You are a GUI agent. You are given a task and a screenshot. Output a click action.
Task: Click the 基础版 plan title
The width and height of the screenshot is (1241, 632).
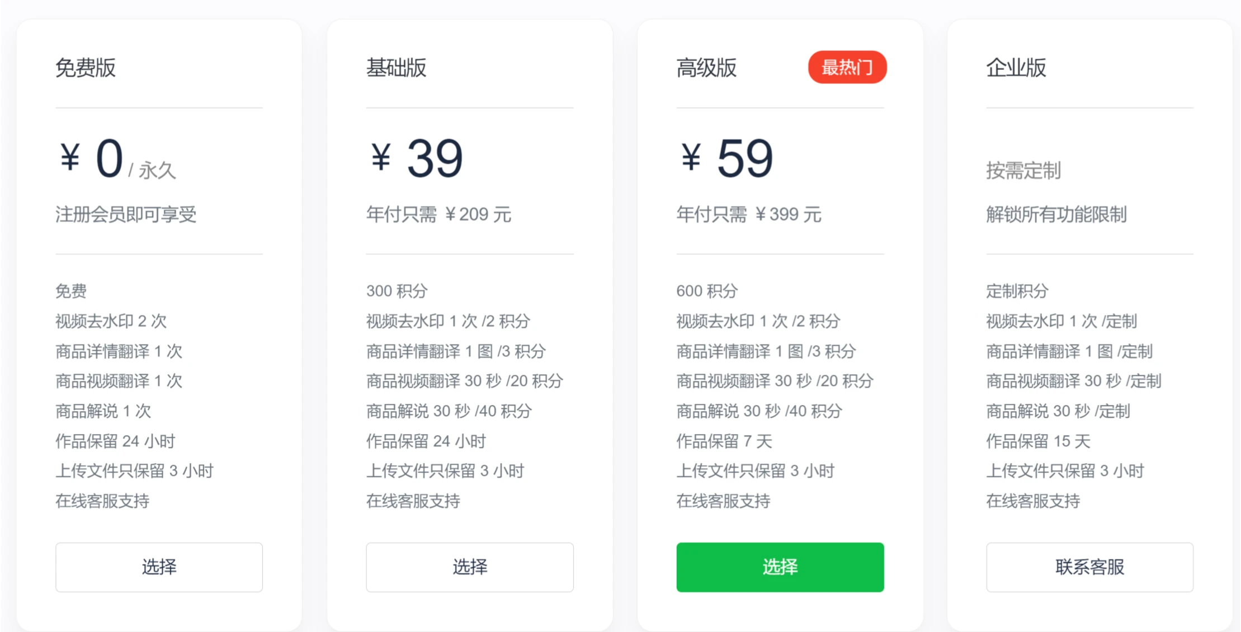(397, 67)
